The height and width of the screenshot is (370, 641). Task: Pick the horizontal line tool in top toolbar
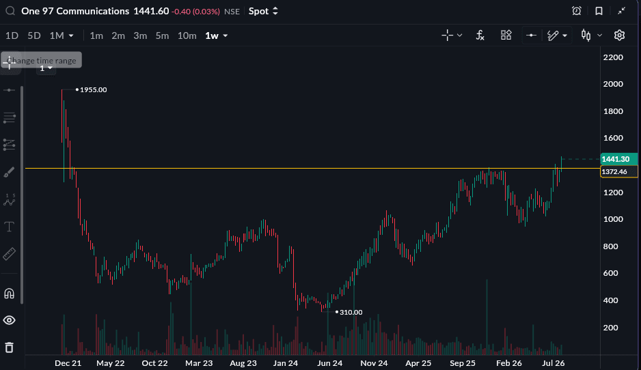click(531, 35)
